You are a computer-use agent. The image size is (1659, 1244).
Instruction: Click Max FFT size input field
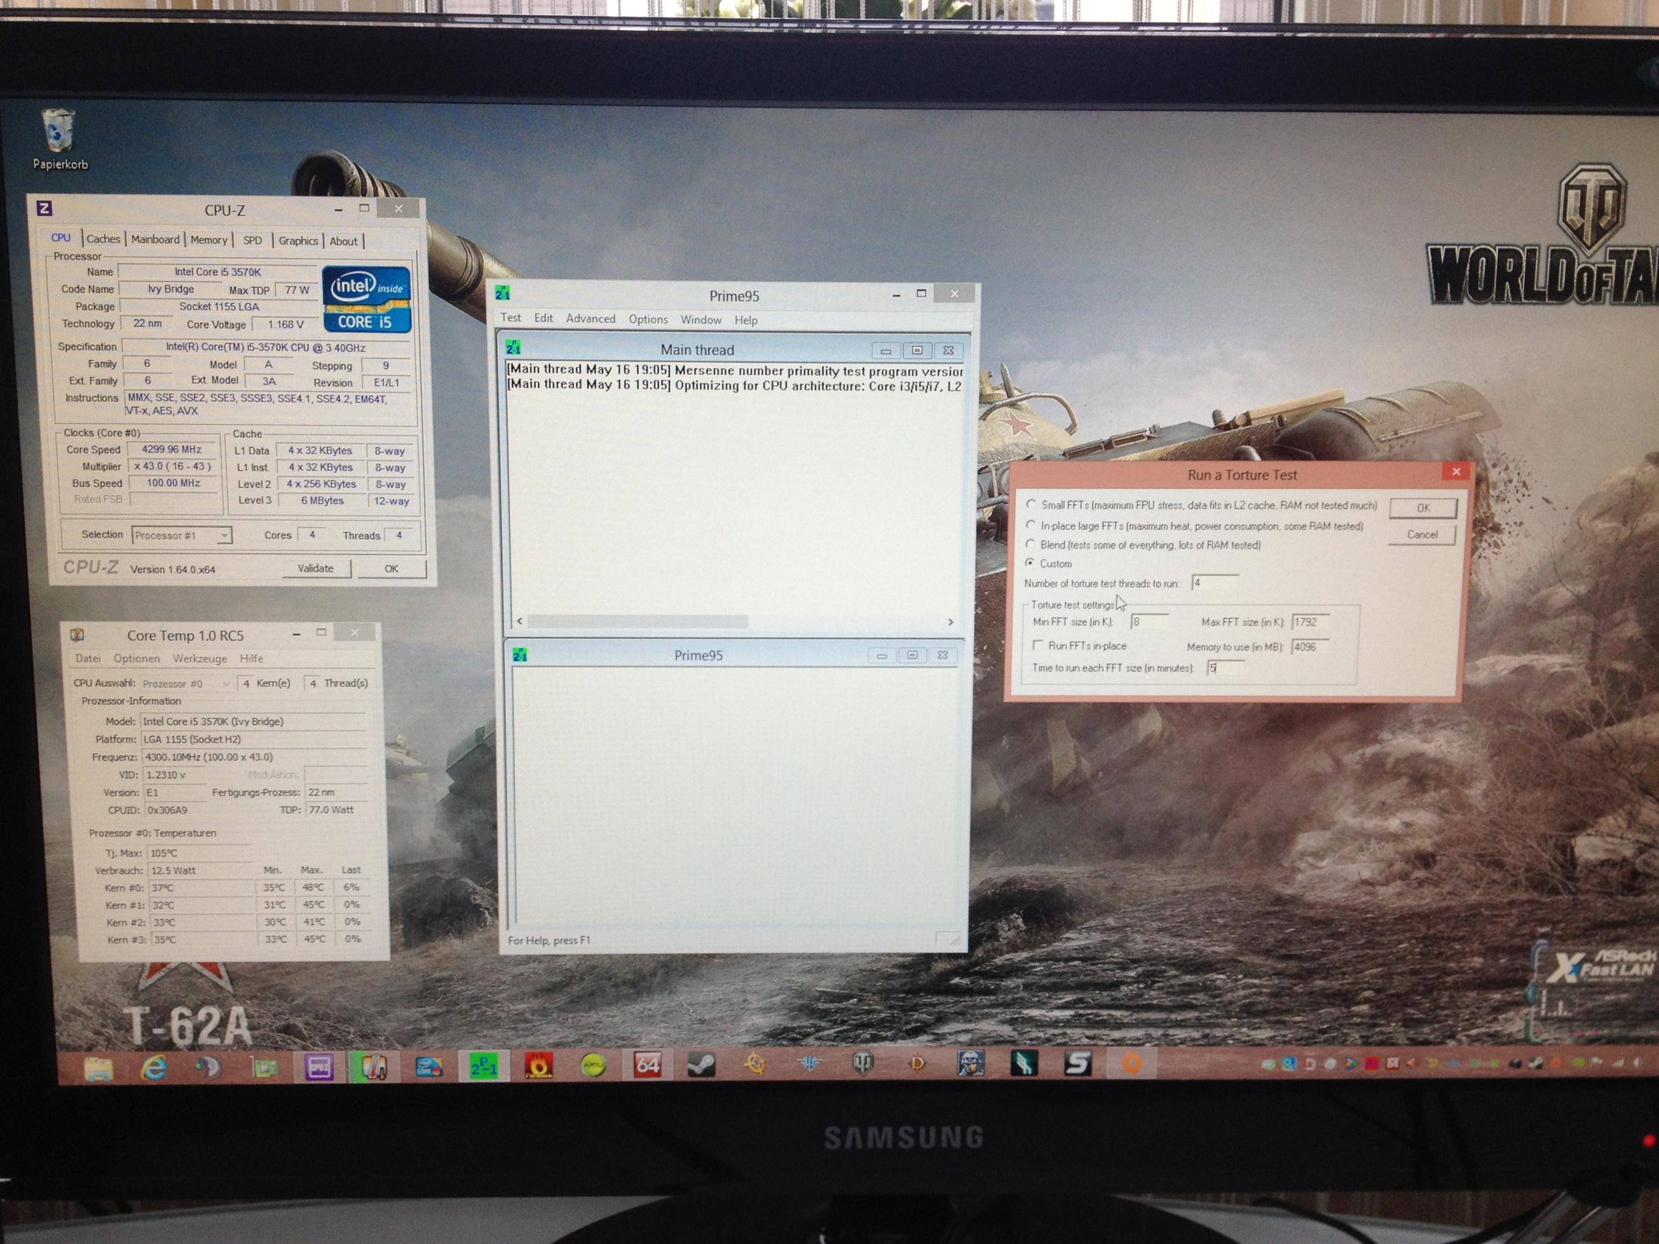point(1310,622)
